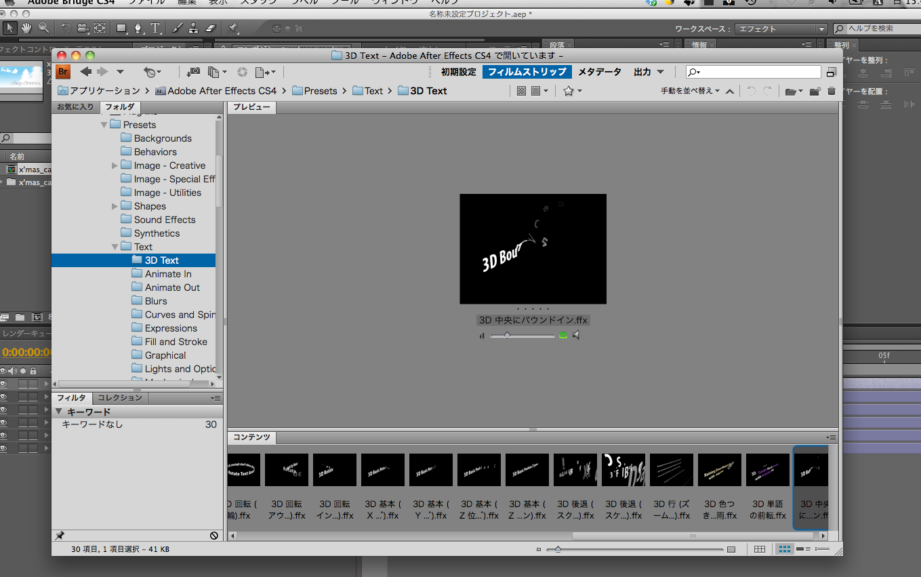Collapse the キーワード filter section
This screenshot has width=921, height=577.
point(59,412)
